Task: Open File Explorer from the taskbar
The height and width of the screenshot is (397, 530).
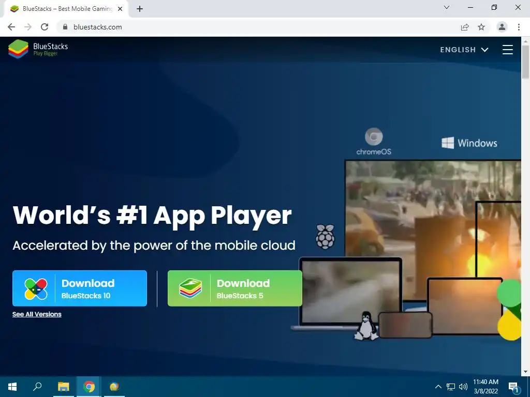Action: point(63,387)
